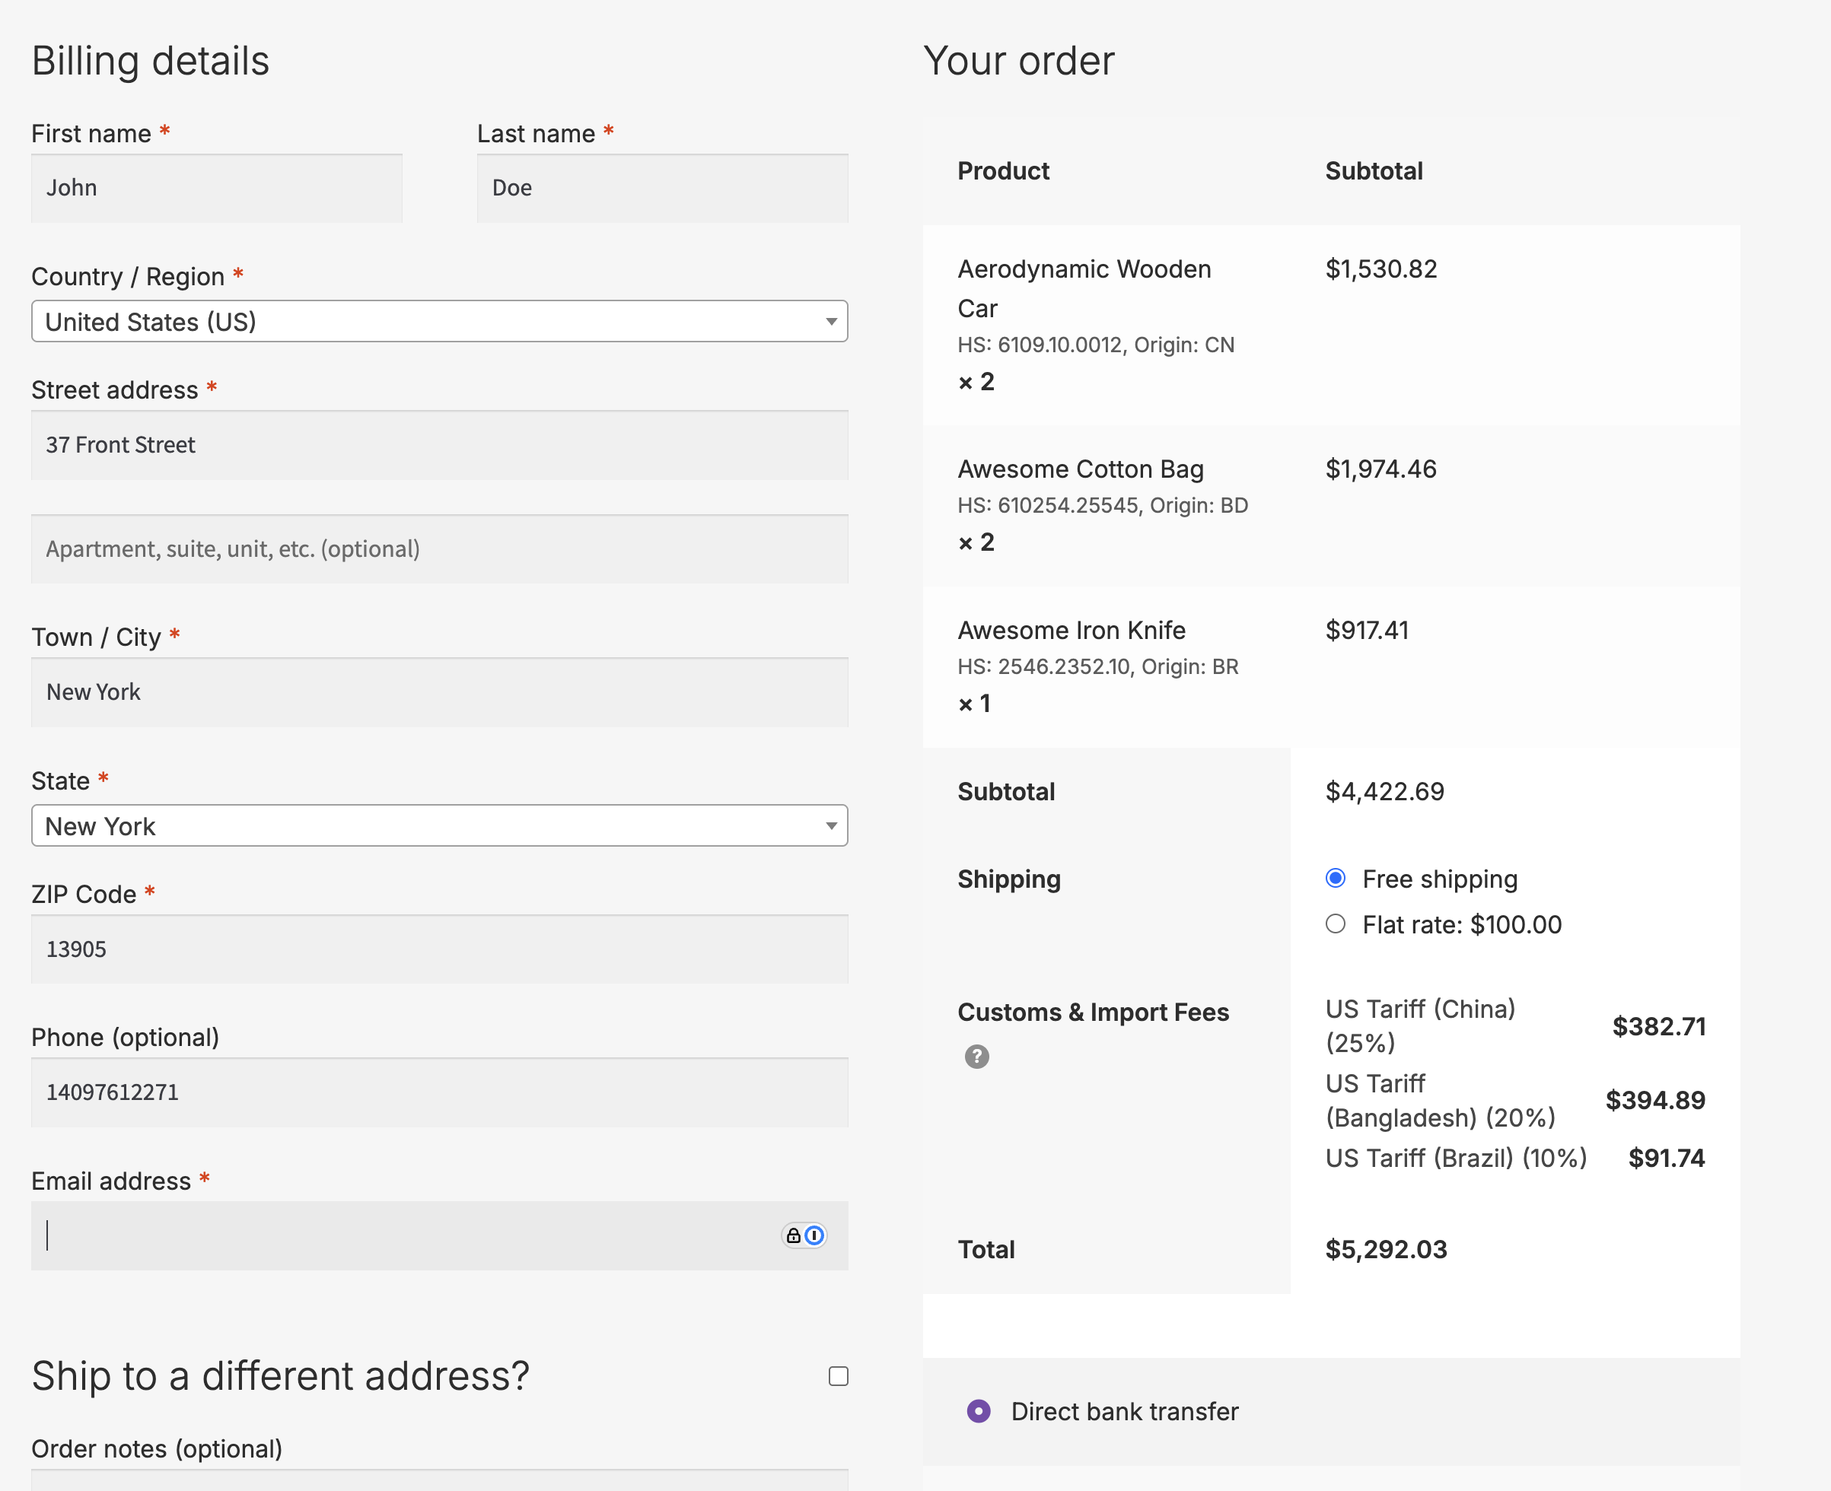Click the Email address field
Screen dimensions: 1831x1491
(404, 1235)
